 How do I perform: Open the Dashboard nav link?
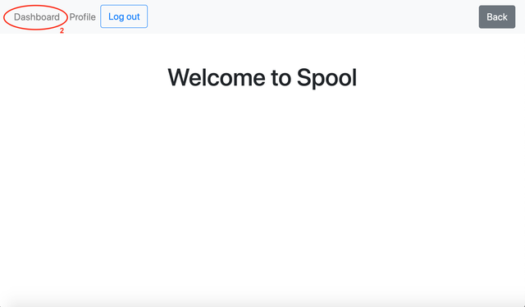(x=36, y=17)
